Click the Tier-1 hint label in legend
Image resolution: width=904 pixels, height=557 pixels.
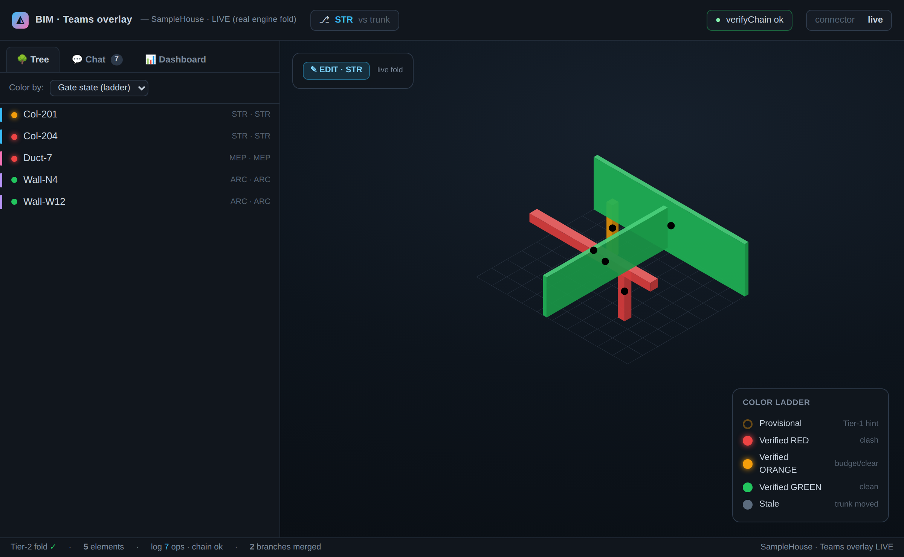860,423
